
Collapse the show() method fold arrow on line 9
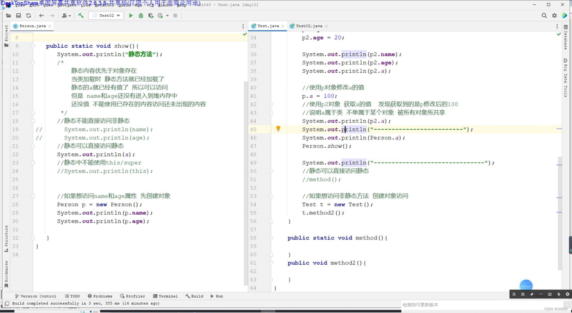33,46
